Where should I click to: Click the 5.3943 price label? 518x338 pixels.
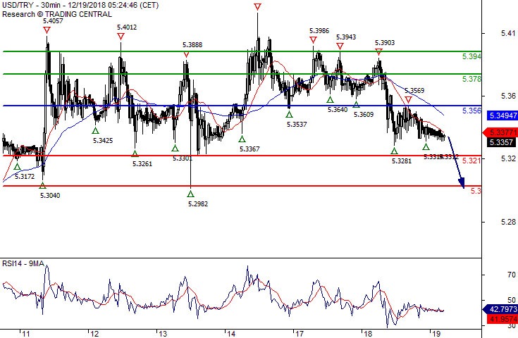click(346, 37)
